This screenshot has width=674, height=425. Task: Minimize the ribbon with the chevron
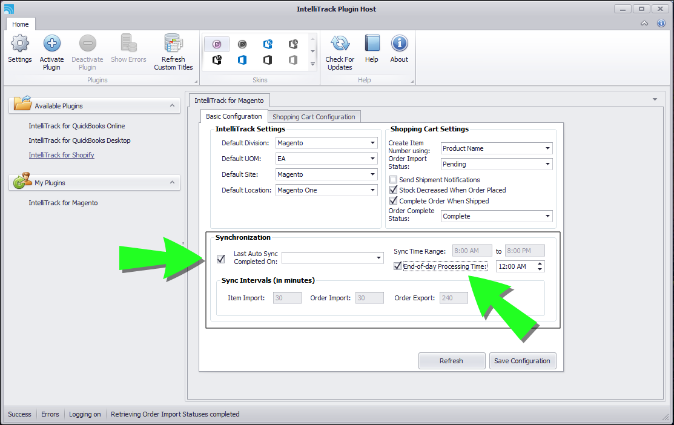[x=644, y=23]
